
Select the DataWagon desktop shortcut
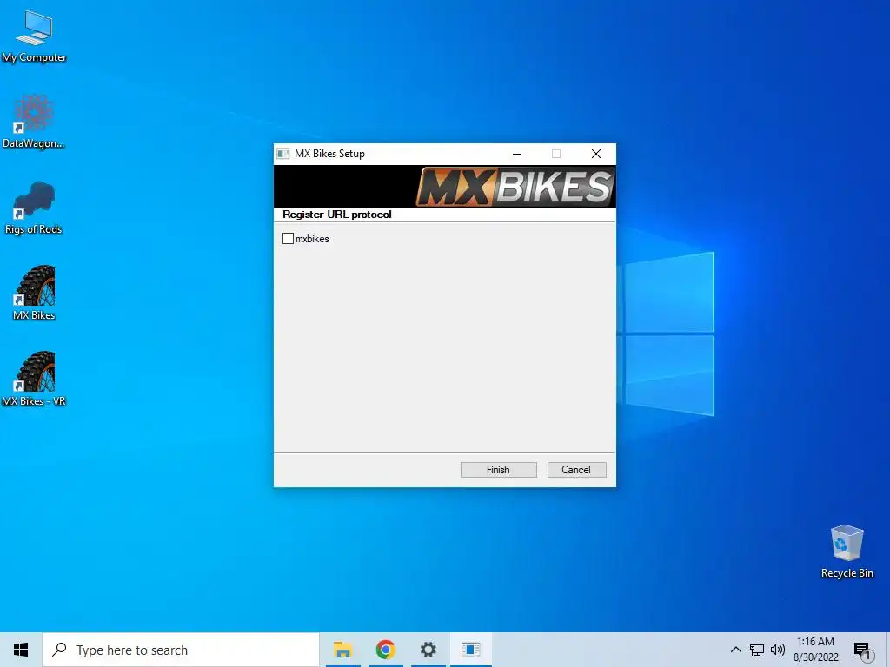(34, 122)
